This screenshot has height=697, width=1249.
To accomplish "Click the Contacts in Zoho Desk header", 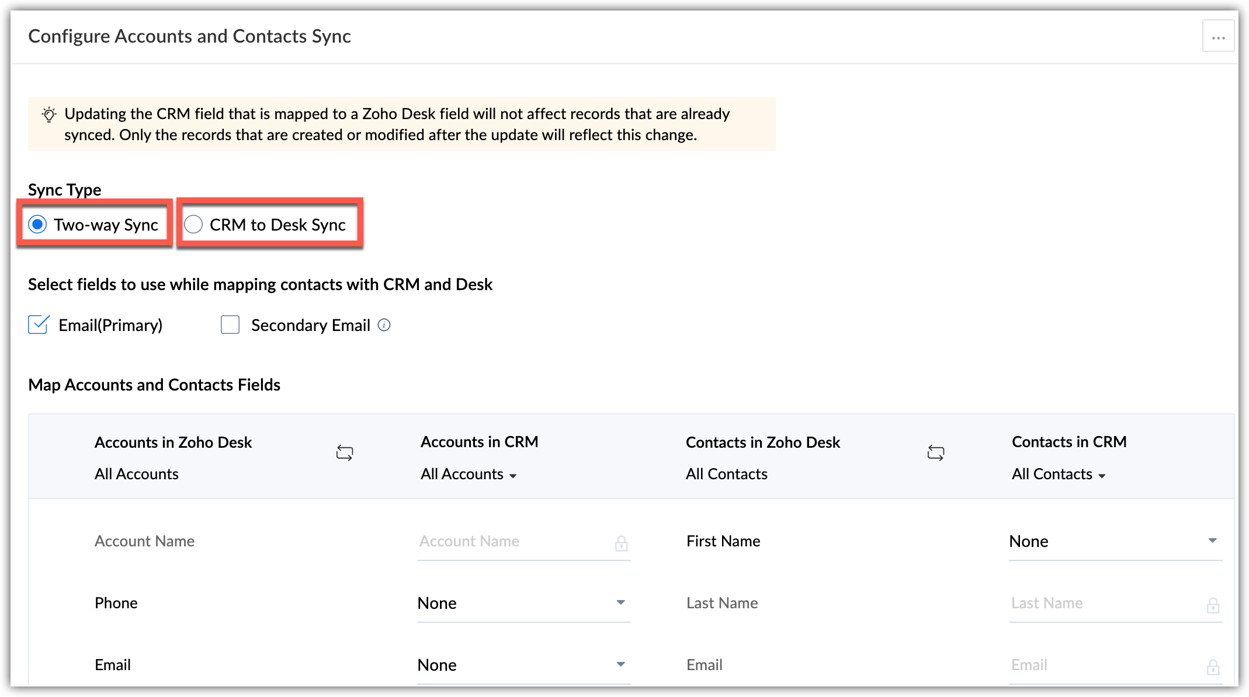I will [763, 442].
